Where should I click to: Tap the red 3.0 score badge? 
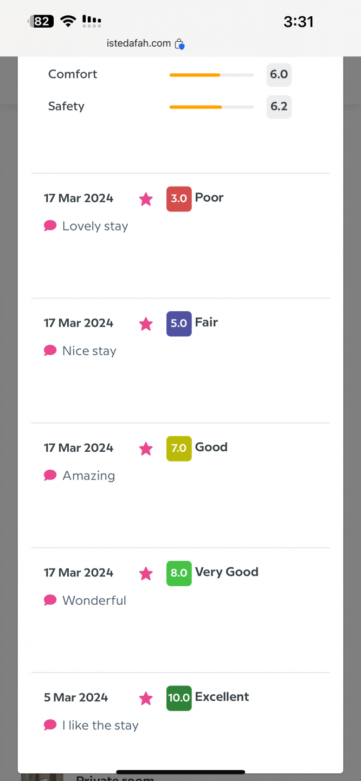pyautogui.click(x=179, y=199)
